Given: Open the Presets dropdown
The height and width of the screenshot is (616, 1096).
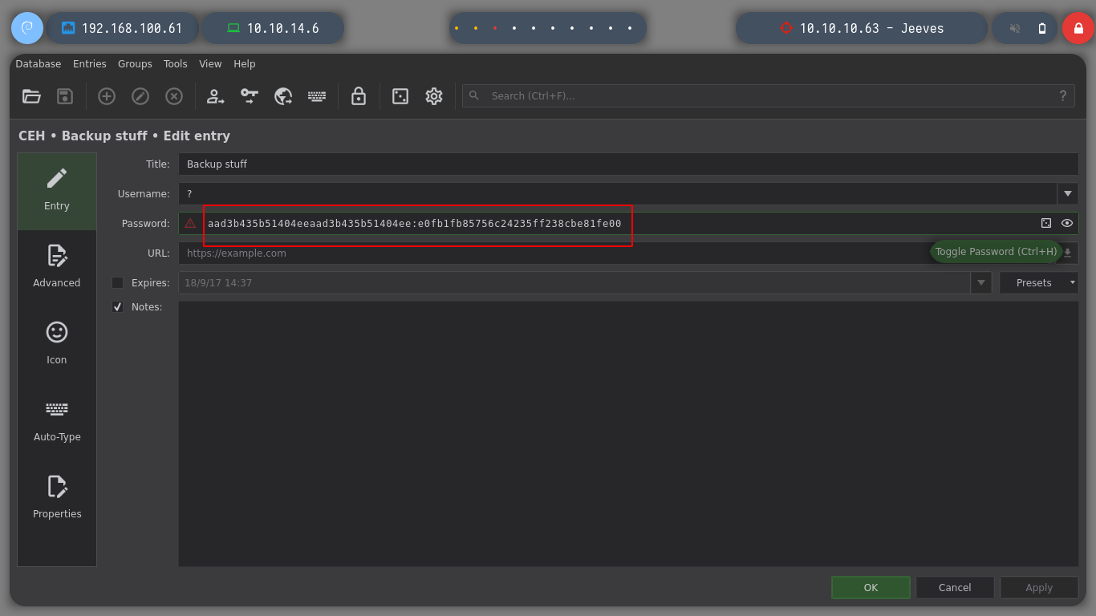Looking at the screenshot, I should coord(1039,282).
